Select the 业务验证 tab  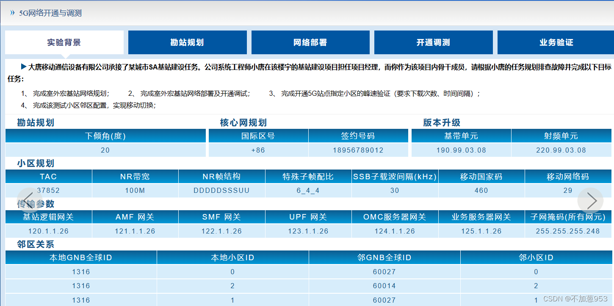click(556, 42)
